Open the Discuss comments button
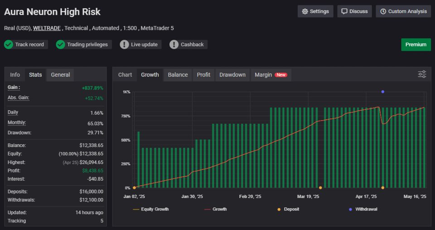The image size is (435, 230). (x=354, y=11)
